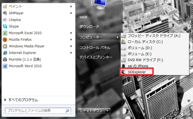Open ダウンロード folder
This screenshot has height=119, width=193.
[89, 26]
